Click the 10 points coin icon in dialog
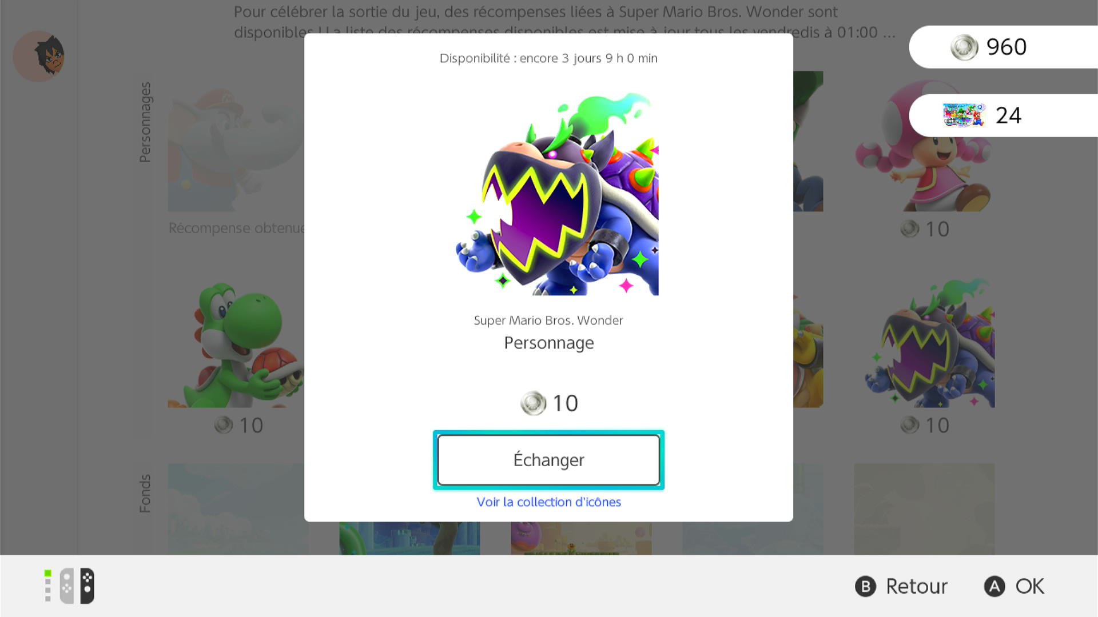This screenshot has height=617, width=1098. pos(533,403)
